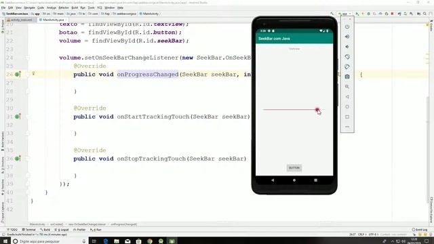
Task: Open the Profiler tool window
Action: click(79, 230)
